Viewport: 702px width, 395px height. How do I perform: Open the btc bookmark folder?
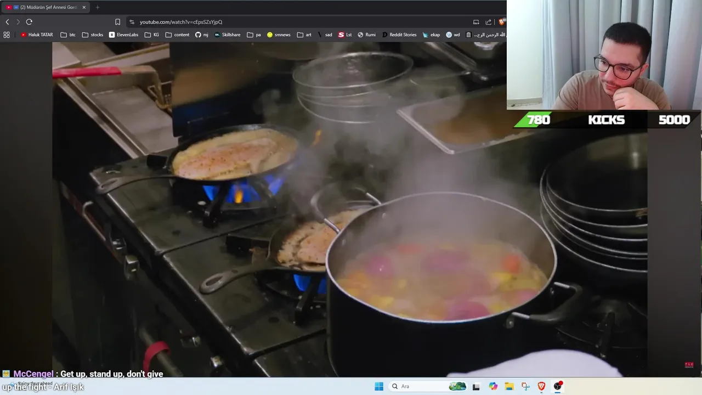tap(68, 35)
